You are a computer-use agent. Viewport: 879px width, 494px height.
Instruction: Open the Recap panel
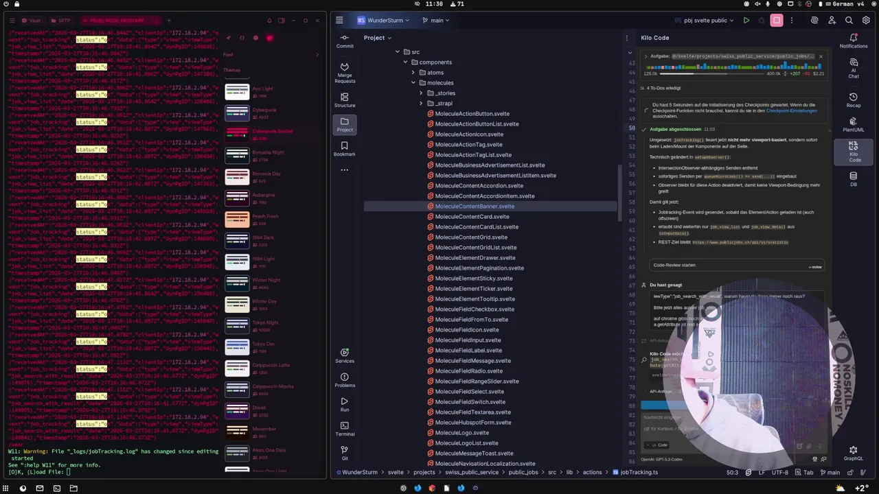(854, 100)
